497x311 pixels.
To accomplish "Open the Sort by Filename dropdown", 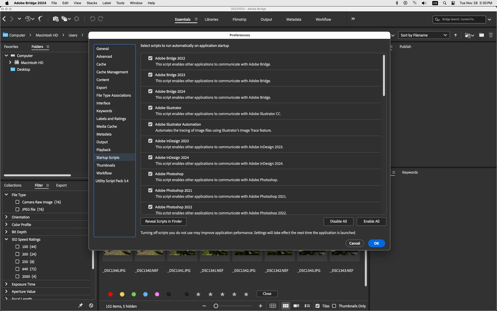I will click(423, 35).
